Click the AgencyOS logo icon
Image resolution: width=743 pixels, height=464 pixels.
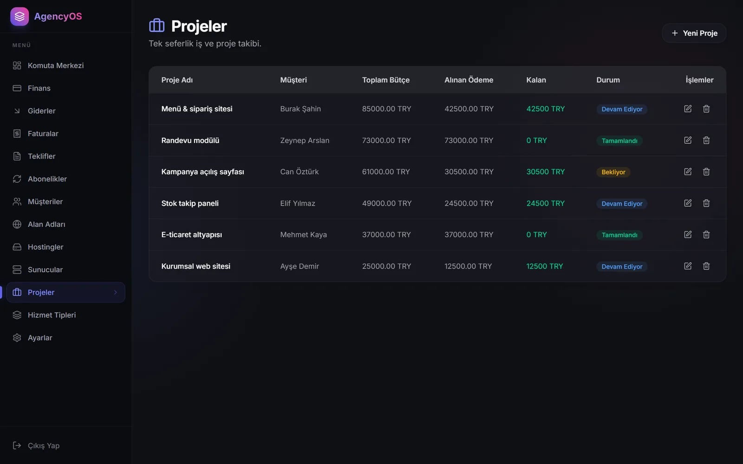pyautogui.click(x=20, y=16)
